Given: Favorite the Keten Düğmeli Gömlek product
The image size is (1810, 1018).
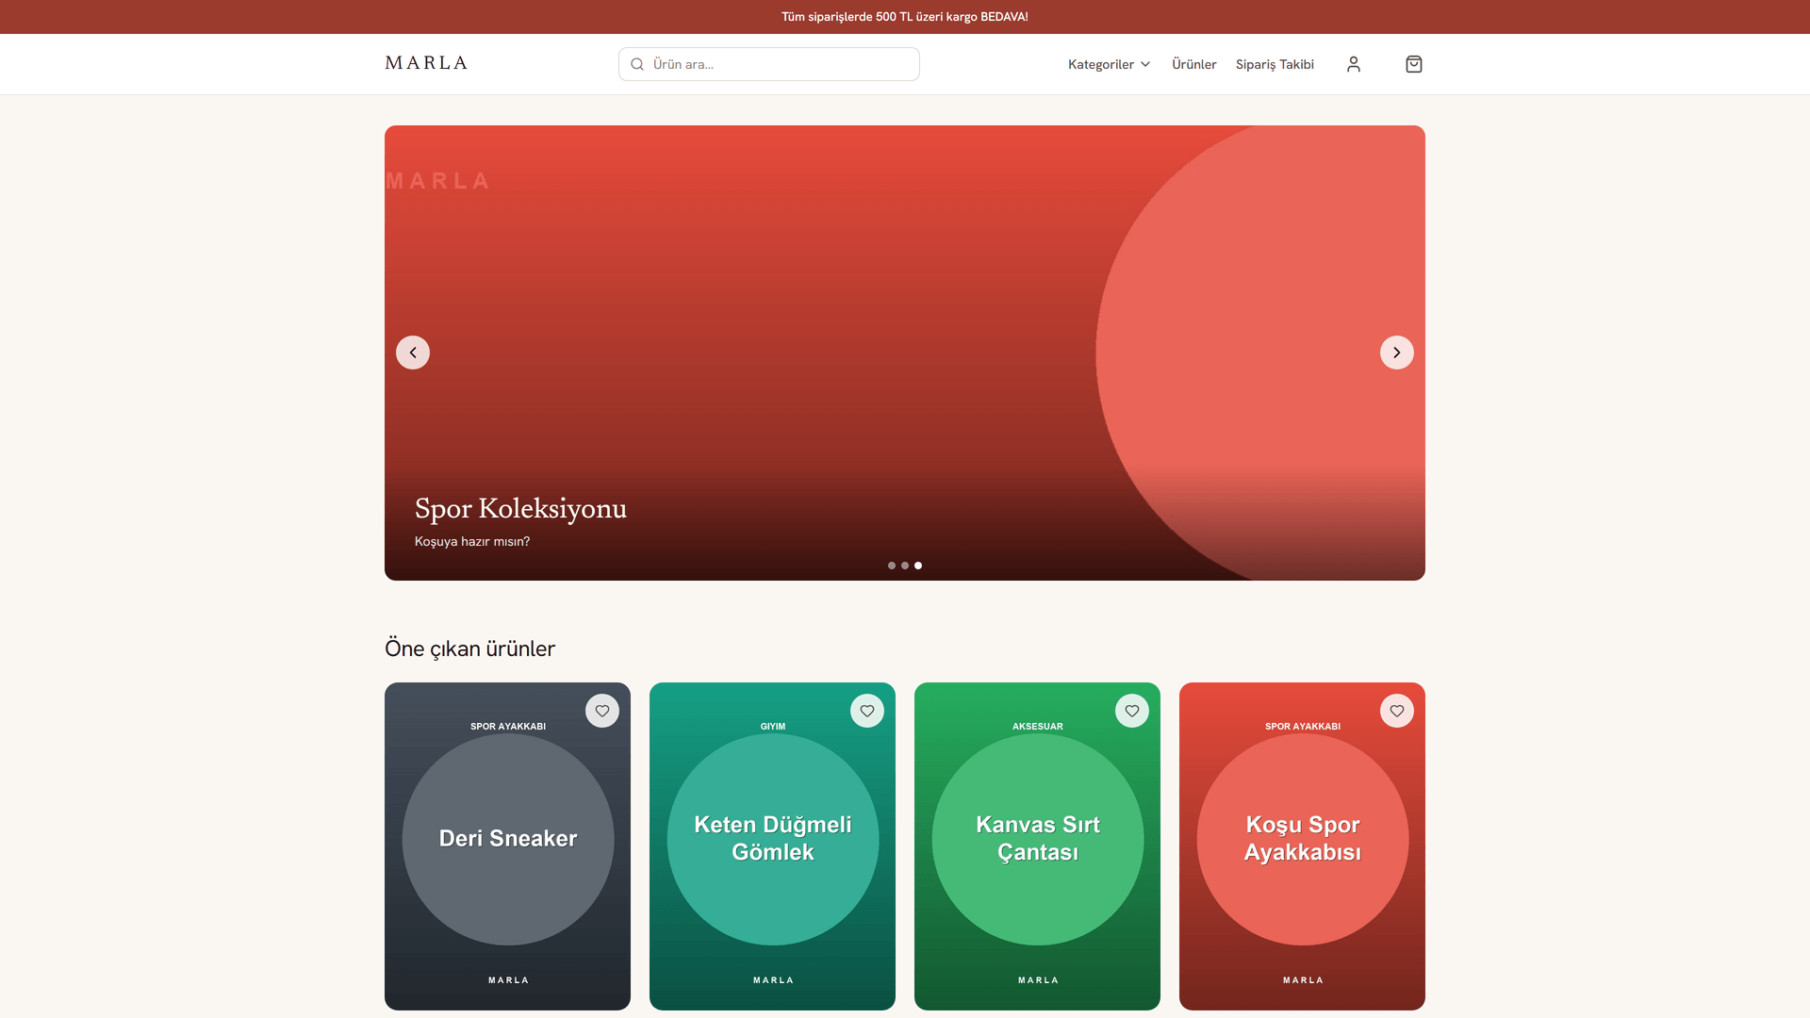Looking at the screenshot, I should (x=867, y=711).
